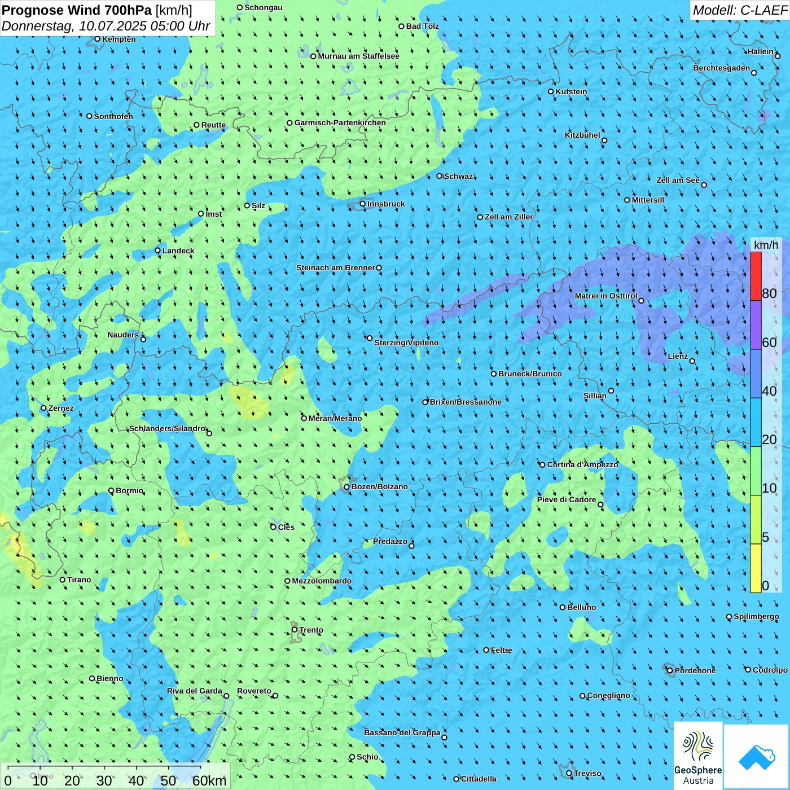Click the blue cloud logo icon
The height and width of the screenshot is (790, 790).
[x=757, y=757]
